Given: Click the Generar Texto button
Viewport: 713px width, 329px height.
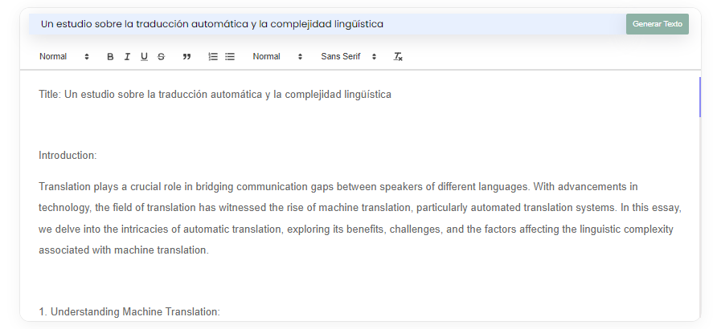Looking at the screenshot, I should click(x=657, y=24).
